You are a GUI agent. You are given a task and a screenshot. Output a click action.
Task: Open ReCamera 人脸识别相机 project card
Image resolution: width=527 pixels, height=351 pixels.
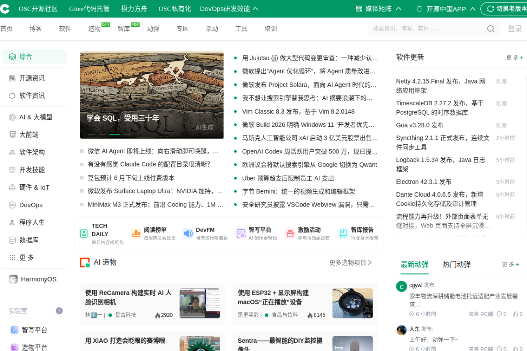[x=152, y=304]
